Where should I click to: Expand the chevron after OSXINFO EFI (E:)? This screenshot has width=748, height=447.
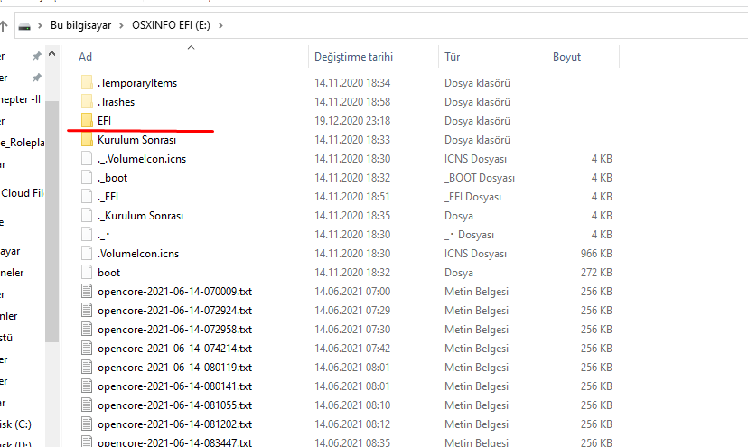tap(221, 26)
